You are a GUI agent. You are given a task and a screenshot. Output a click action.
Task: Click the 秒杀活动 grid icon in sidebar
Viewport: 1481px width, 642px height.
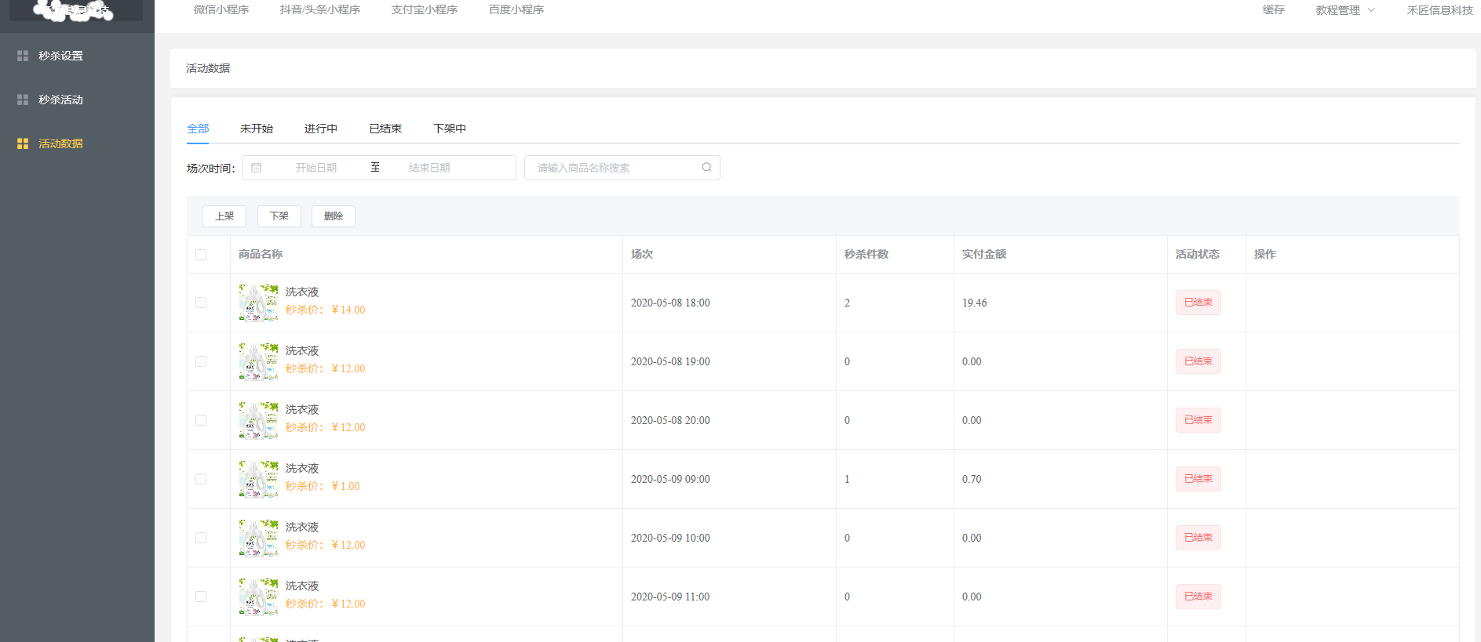[23, 100]
